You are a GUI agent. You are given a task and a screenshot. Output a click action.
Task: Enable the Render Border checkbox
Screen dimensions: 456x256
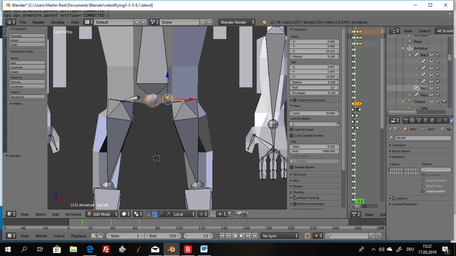click(x=292, y=167)
